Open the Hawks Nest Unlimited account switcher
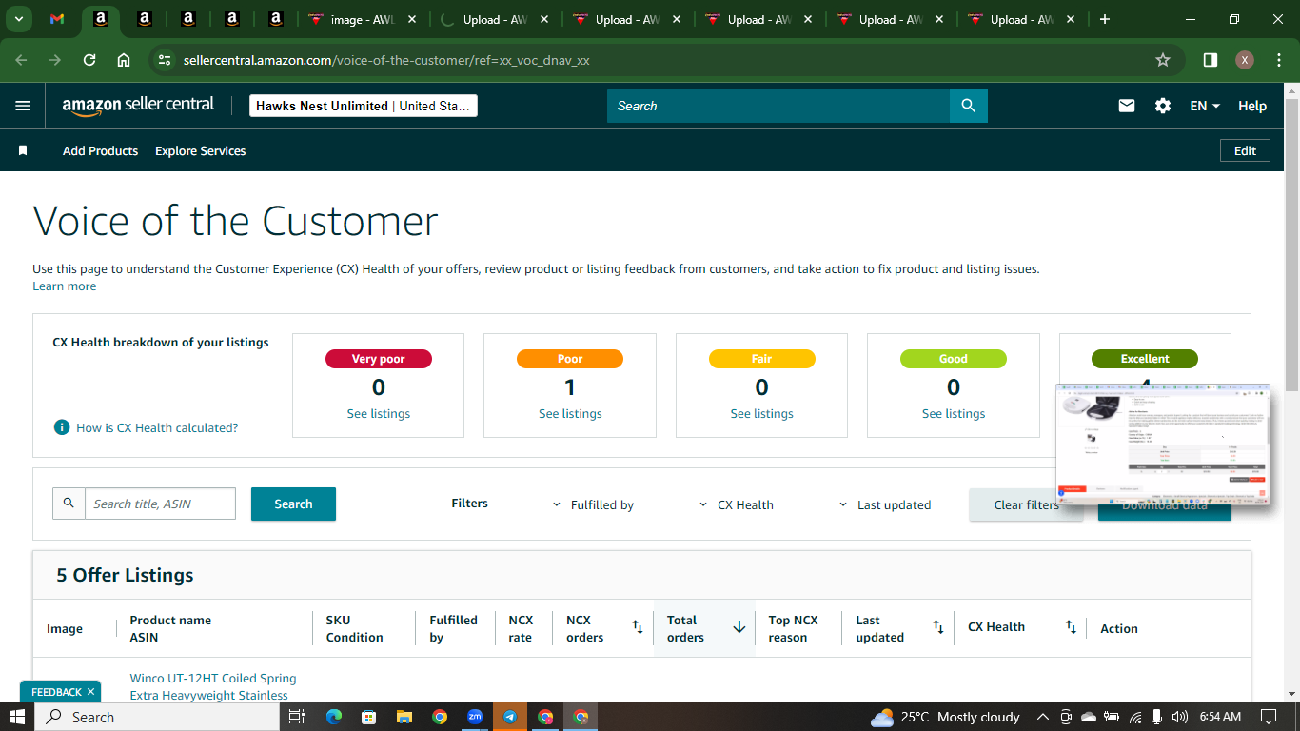Viewport: 1300px width, 731px height. click(364, 106)
